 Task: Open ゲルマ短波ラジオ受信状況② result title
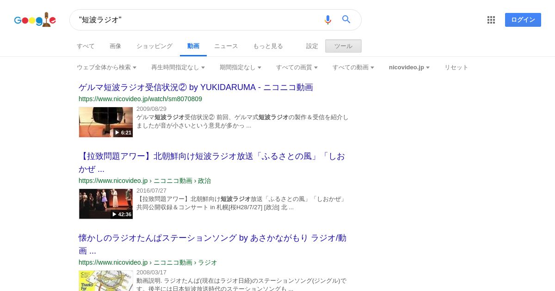[196, 87]
